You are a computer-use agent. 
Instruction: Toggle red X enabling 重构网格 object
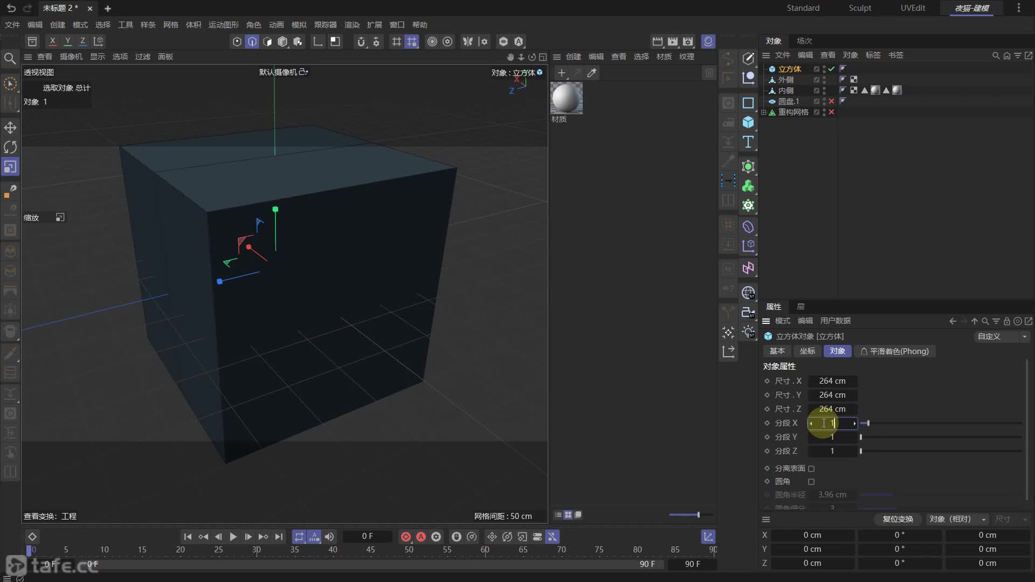tap(831, 112)
